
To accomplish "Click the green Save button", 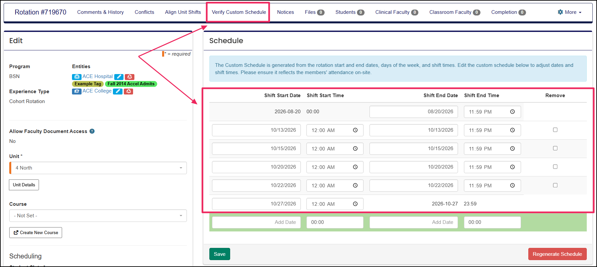I will point(220,254).
